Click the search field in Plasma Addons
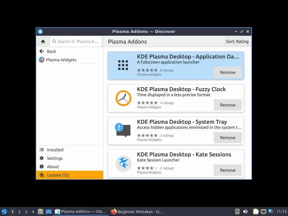Image resolution: width=288 pixels, height=216 pixels. [76, 42]
